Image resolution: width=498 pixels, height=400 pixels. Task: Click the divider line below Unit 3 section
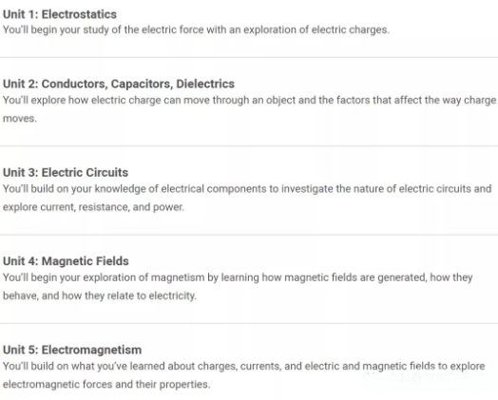coord(249,235)
